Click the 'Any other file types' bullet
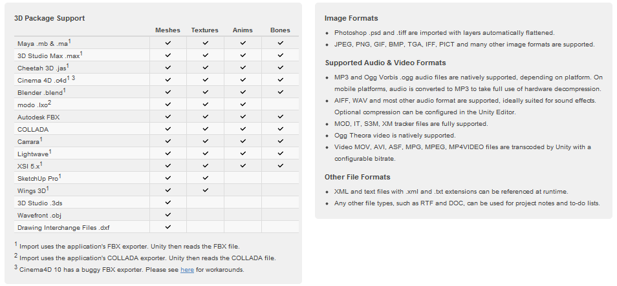This screenshot has width=617, height=286. click(467, 203)
